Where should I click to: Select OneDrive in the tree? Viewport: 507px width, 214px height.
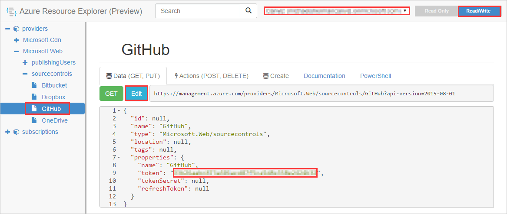coord(55,120)
